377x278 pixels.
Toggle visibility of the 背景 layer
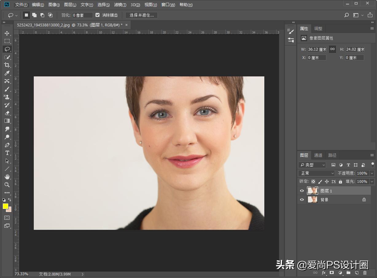tap(302, 200)
